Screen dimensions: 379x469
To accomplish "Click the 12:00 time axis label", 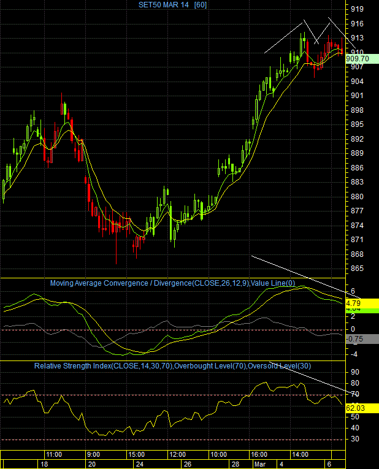I will (178, 455).
